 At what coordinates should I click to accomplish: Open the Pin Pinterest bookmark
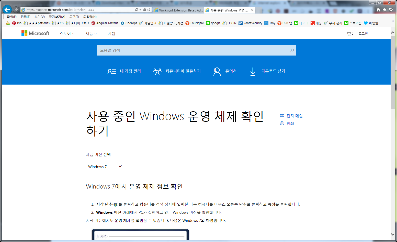click(x=17, y=23)
